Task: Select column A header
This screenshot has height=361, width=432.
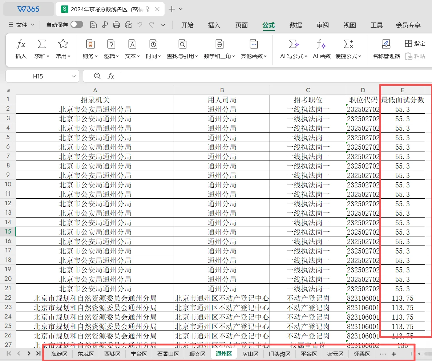Action: (95, 90)
